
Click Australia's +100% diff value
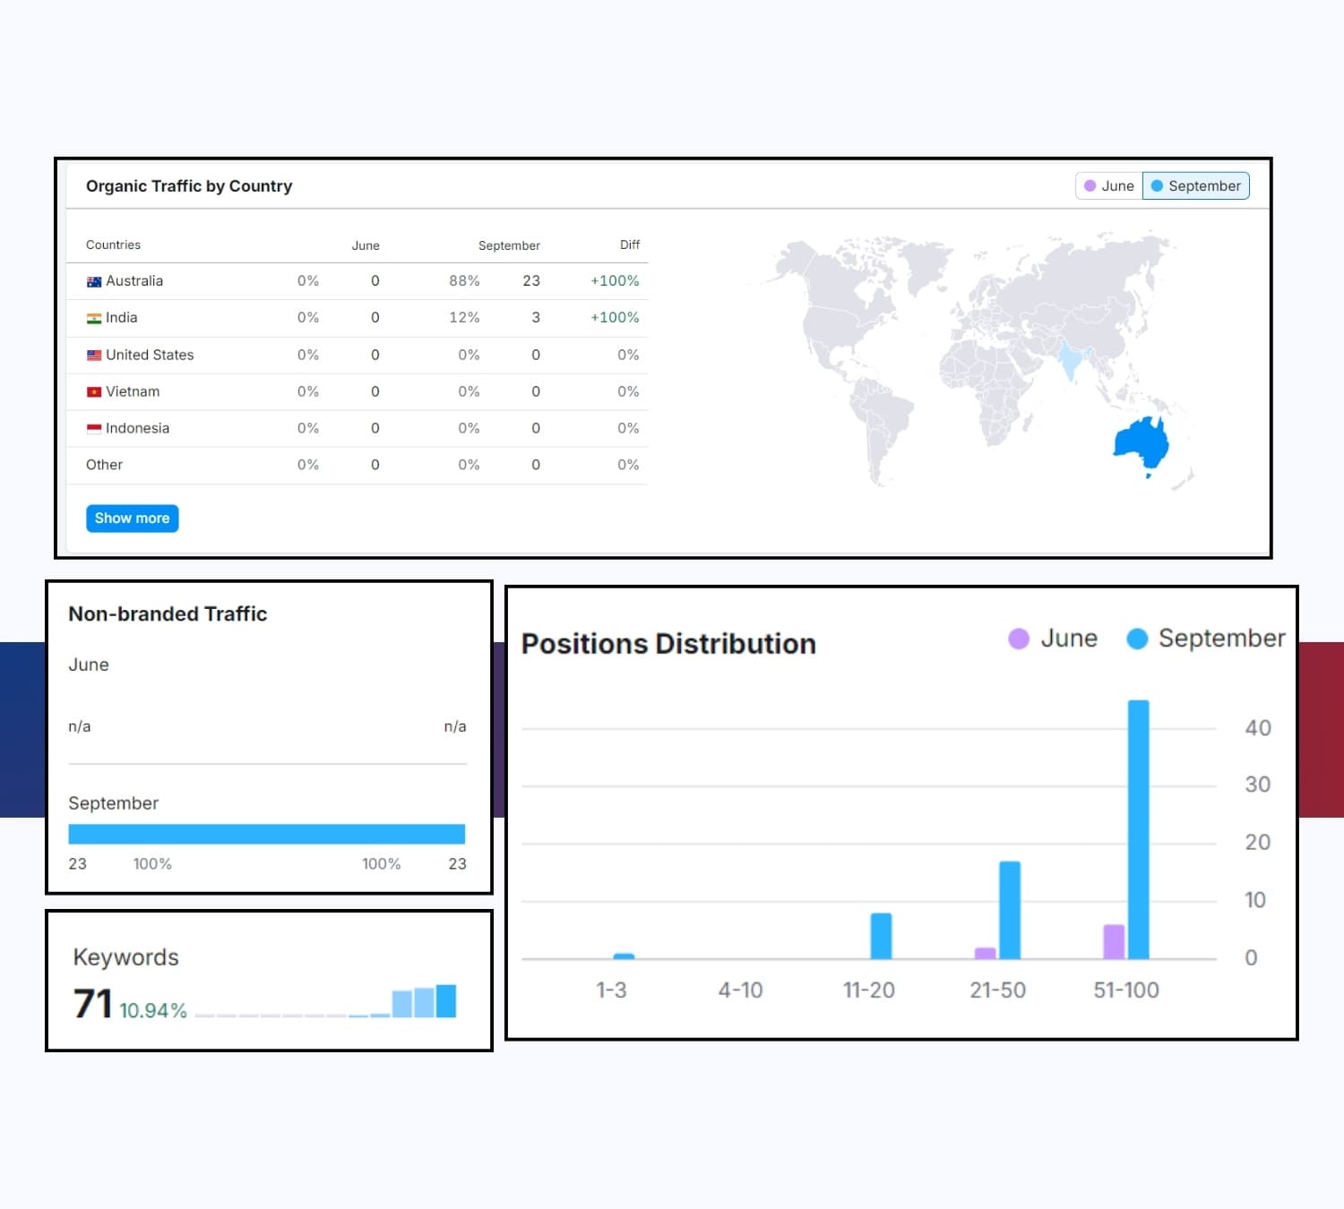pyautogui.click(x=615, y=281)
